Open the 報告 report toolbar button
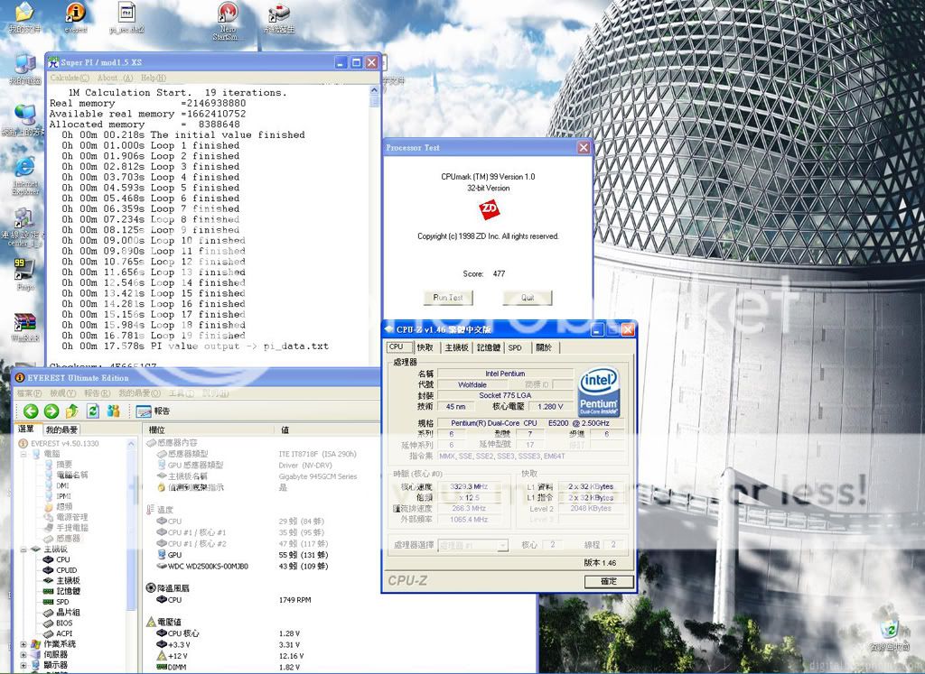 [153, 411]
